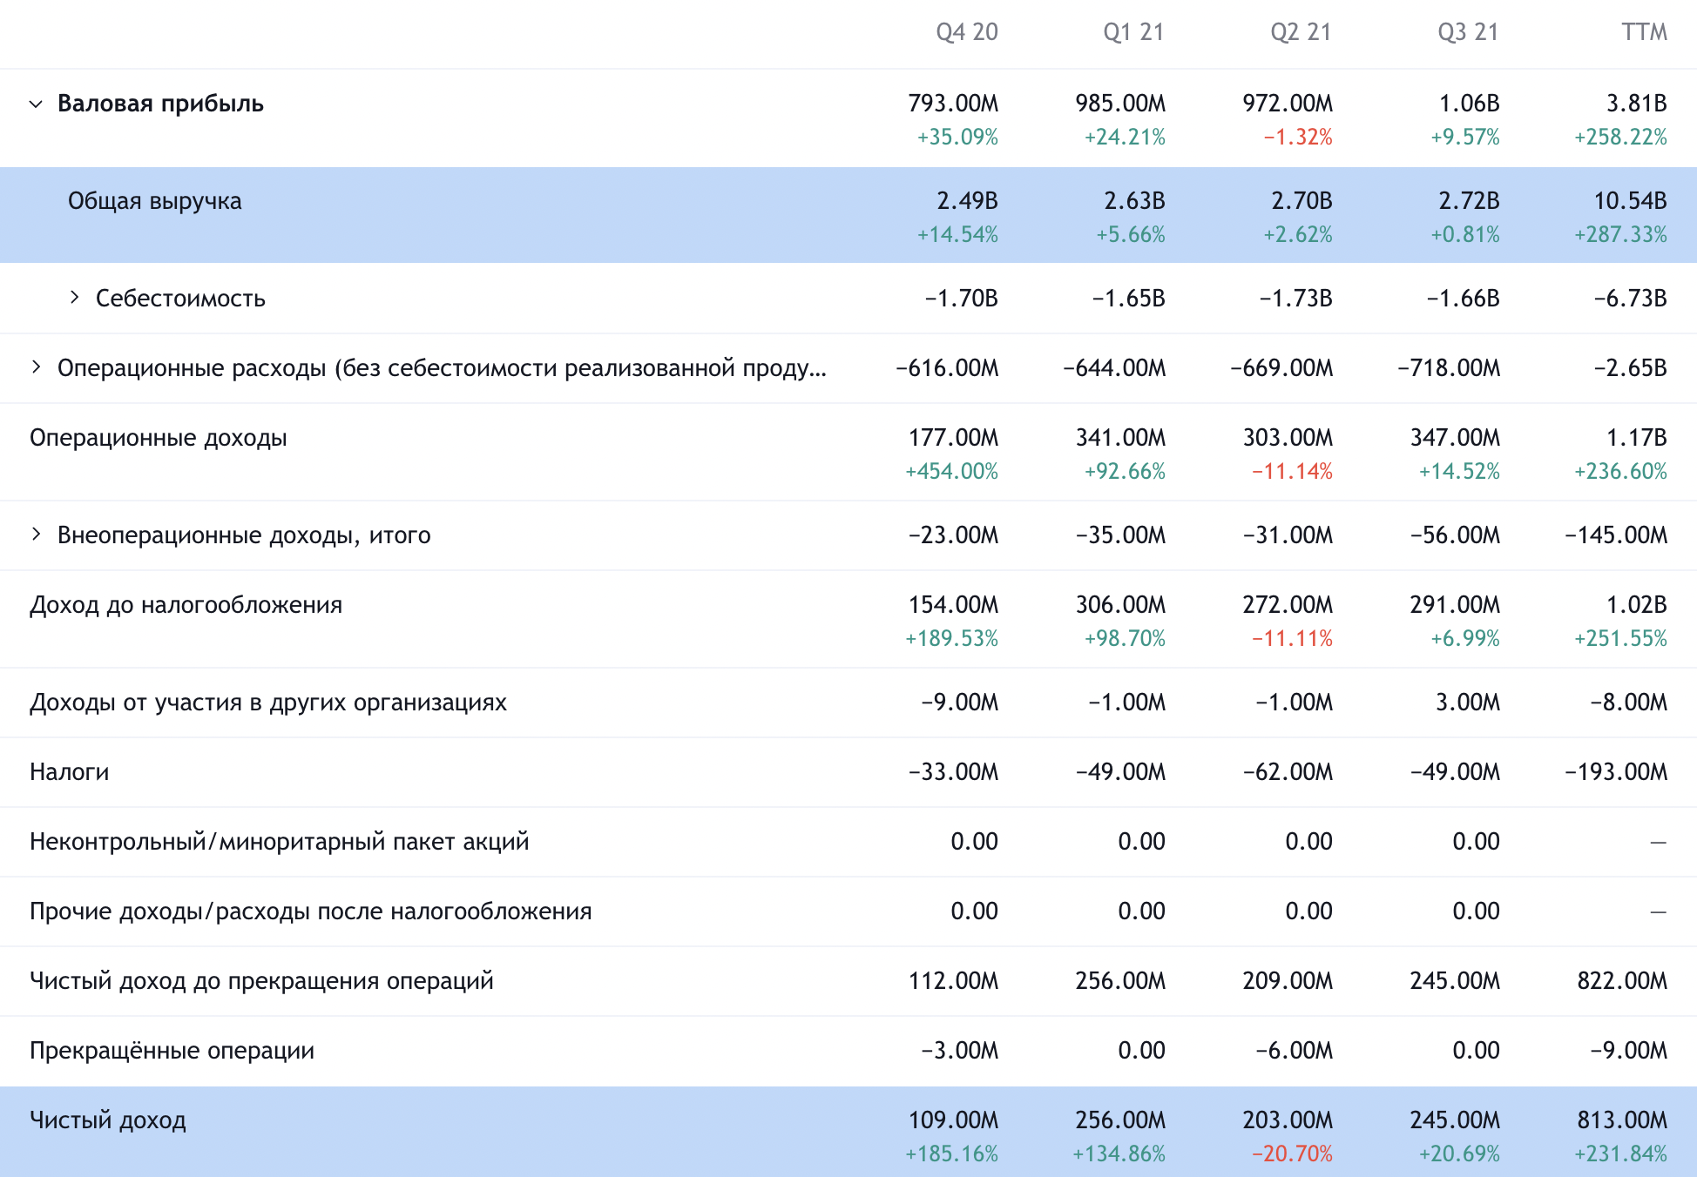Expand Внеоперационные доходы, итого row
The image size is (1697, 1177).
click(36, 535)
